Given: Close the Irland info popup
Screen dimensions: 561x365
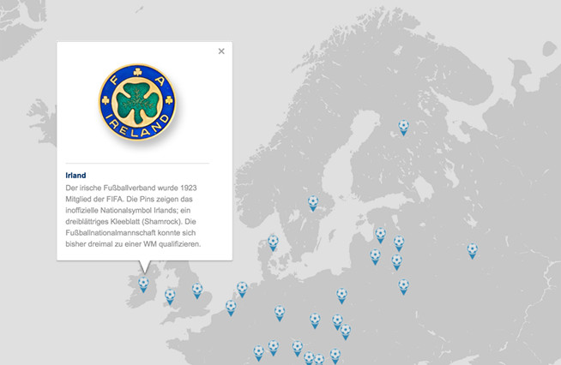Looking at the screenshot, I should (x=221, y=51).
